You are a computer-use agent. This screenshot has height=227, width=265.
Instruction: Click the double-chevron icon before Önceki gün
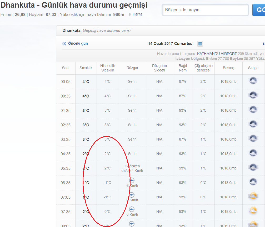[64, 44]
